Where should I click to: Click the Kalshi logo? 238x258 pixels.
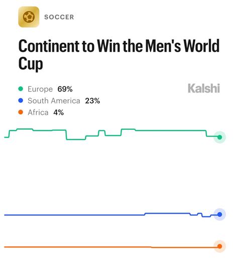coord(204,88)
